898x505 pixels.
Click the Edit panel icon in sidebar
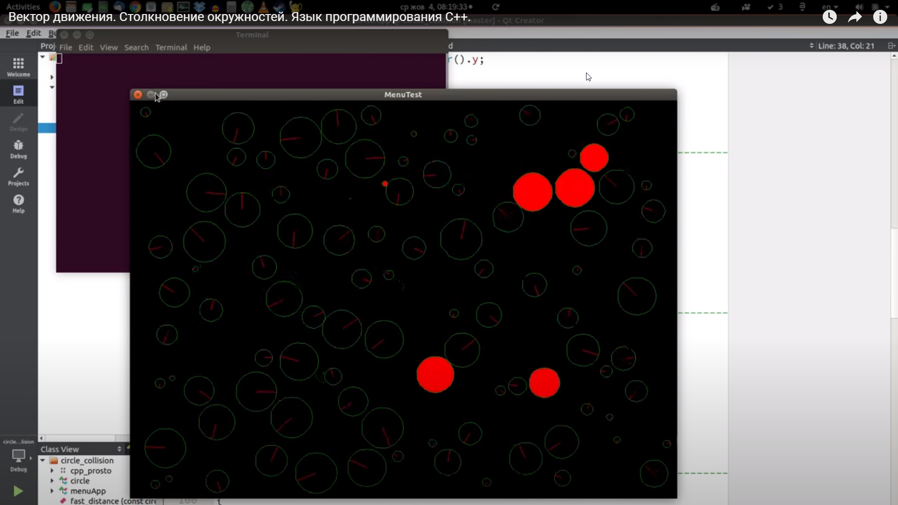tap(18, 91)
